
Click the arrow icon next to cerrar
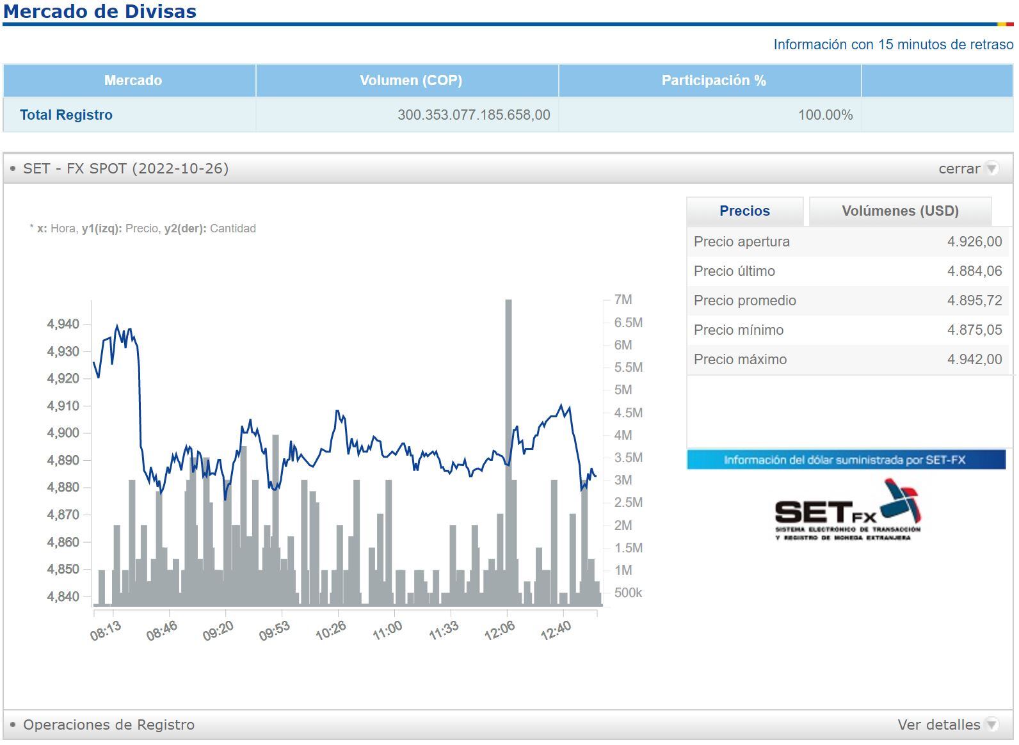coord(991,169)
